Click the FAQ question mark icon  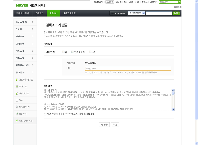point(17,100)
